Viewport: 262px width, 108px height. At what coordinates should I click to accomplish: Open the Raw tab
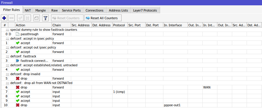tap(54, 10)
